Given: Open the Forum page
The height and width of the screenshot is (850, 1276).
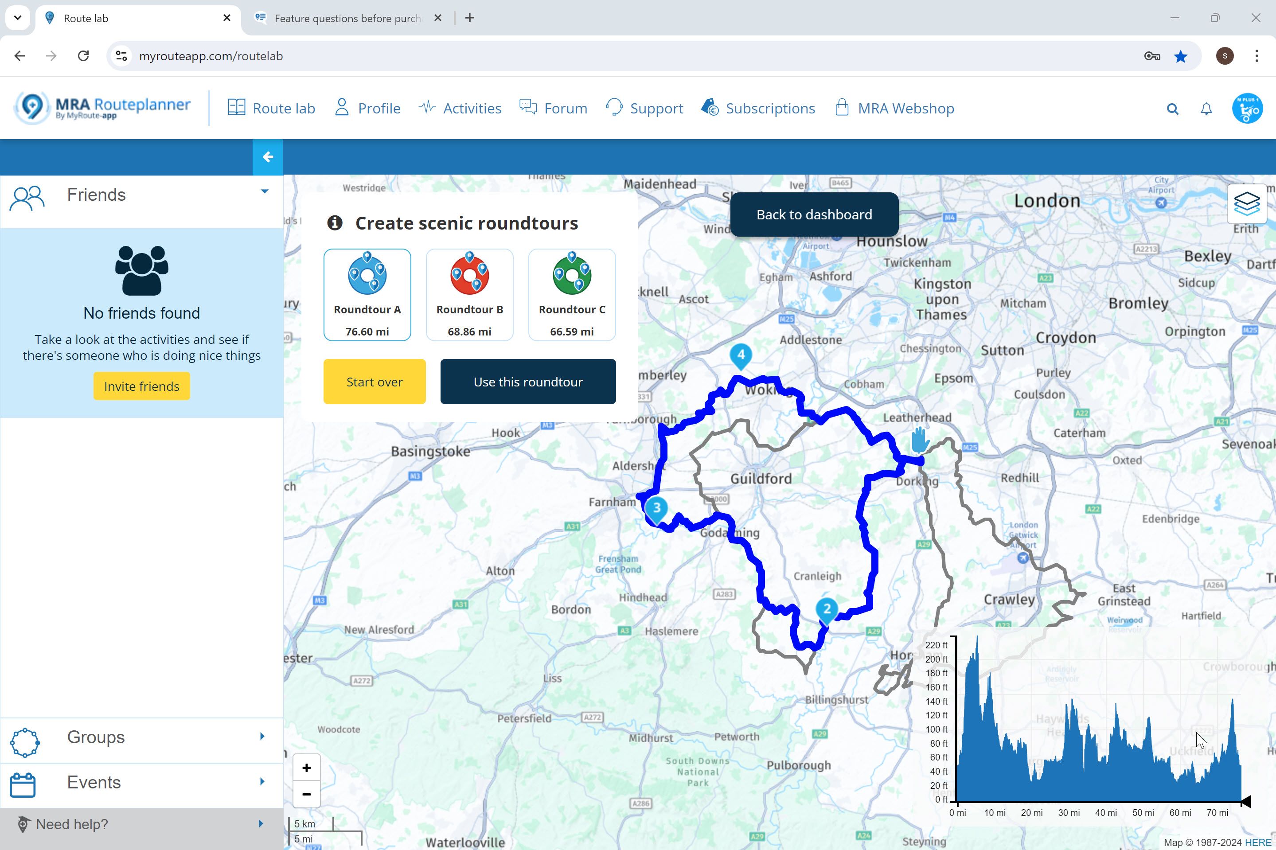Looking at the screenshot, I should (x=554, y=108).
